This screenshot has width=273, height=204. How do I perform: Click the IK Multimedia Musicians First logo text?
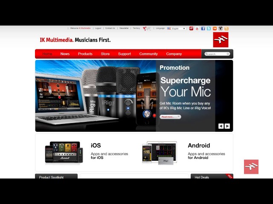[75, 40]
